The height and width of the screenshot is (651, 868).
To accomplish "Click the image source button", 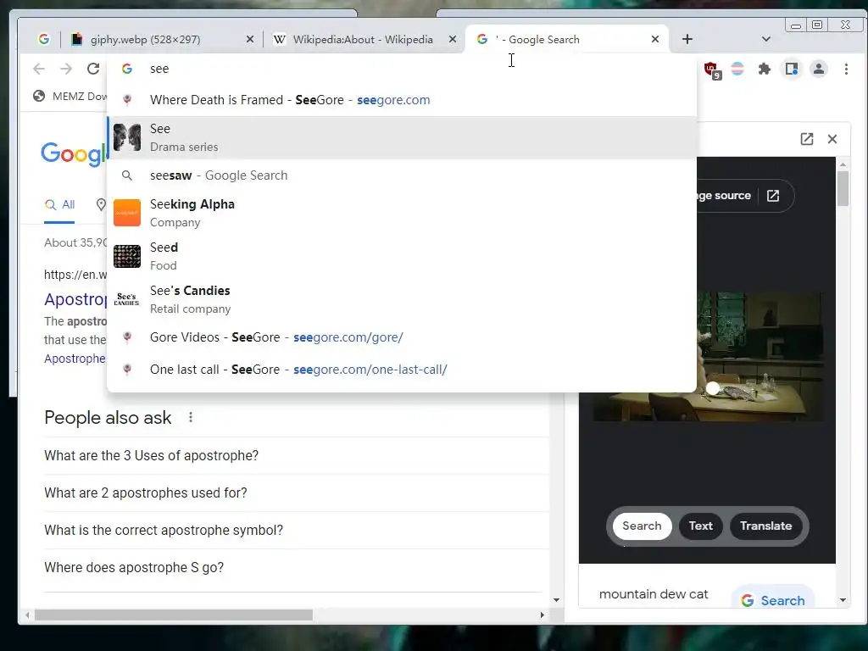I will click(745, 196).
